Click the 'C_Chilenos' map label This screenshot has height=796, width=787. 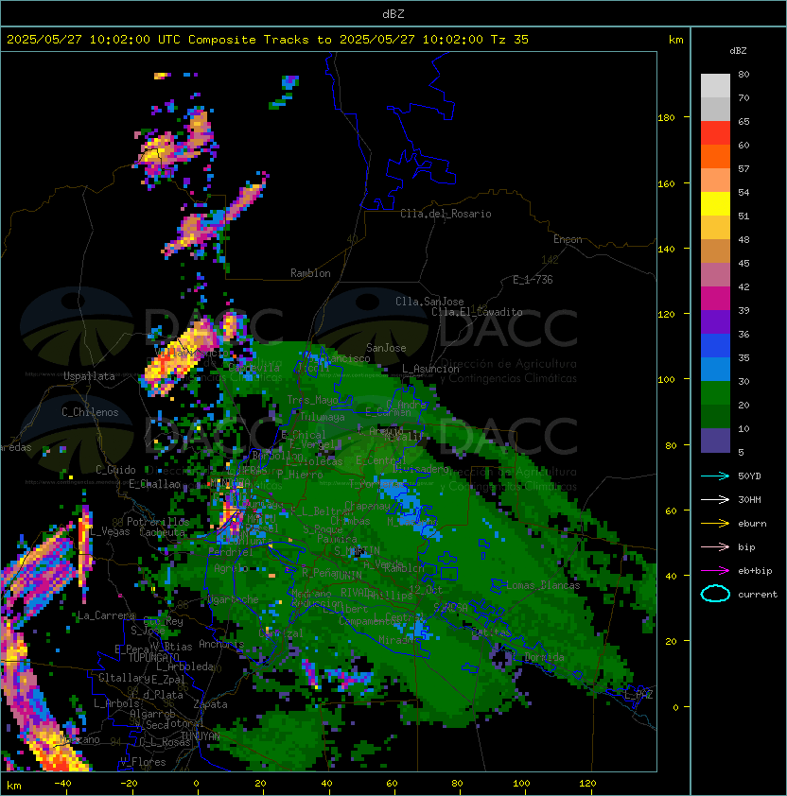(90, 412)
